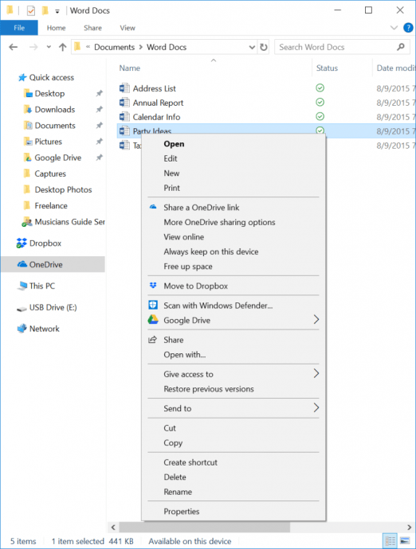Sort by the Status column header
The image size is (416, 549).
coord(327,68)
